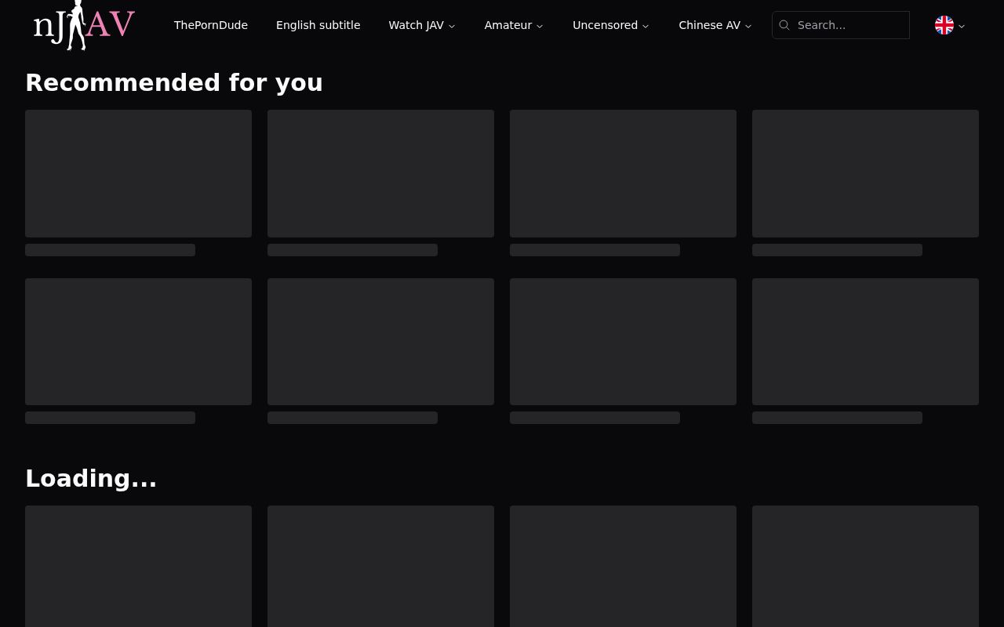Click the site logo to go home
Viewport: 1004px width, 627px height.
(x=84, y=25)
